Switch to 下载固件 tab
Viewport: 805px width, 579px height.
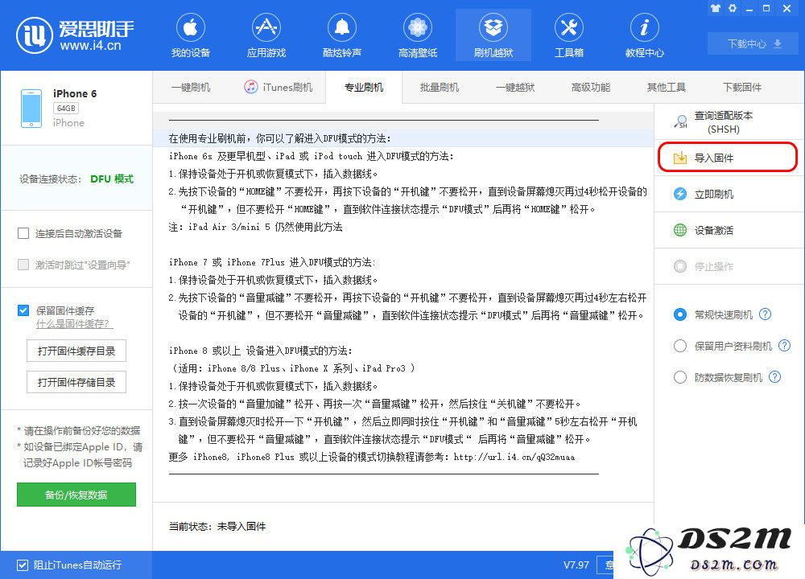(742, 87)
